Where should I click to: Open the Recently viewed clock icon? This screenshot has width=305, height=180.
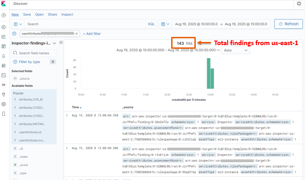[4, 15]
